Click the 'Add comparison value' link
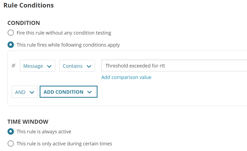 [126, 77]
